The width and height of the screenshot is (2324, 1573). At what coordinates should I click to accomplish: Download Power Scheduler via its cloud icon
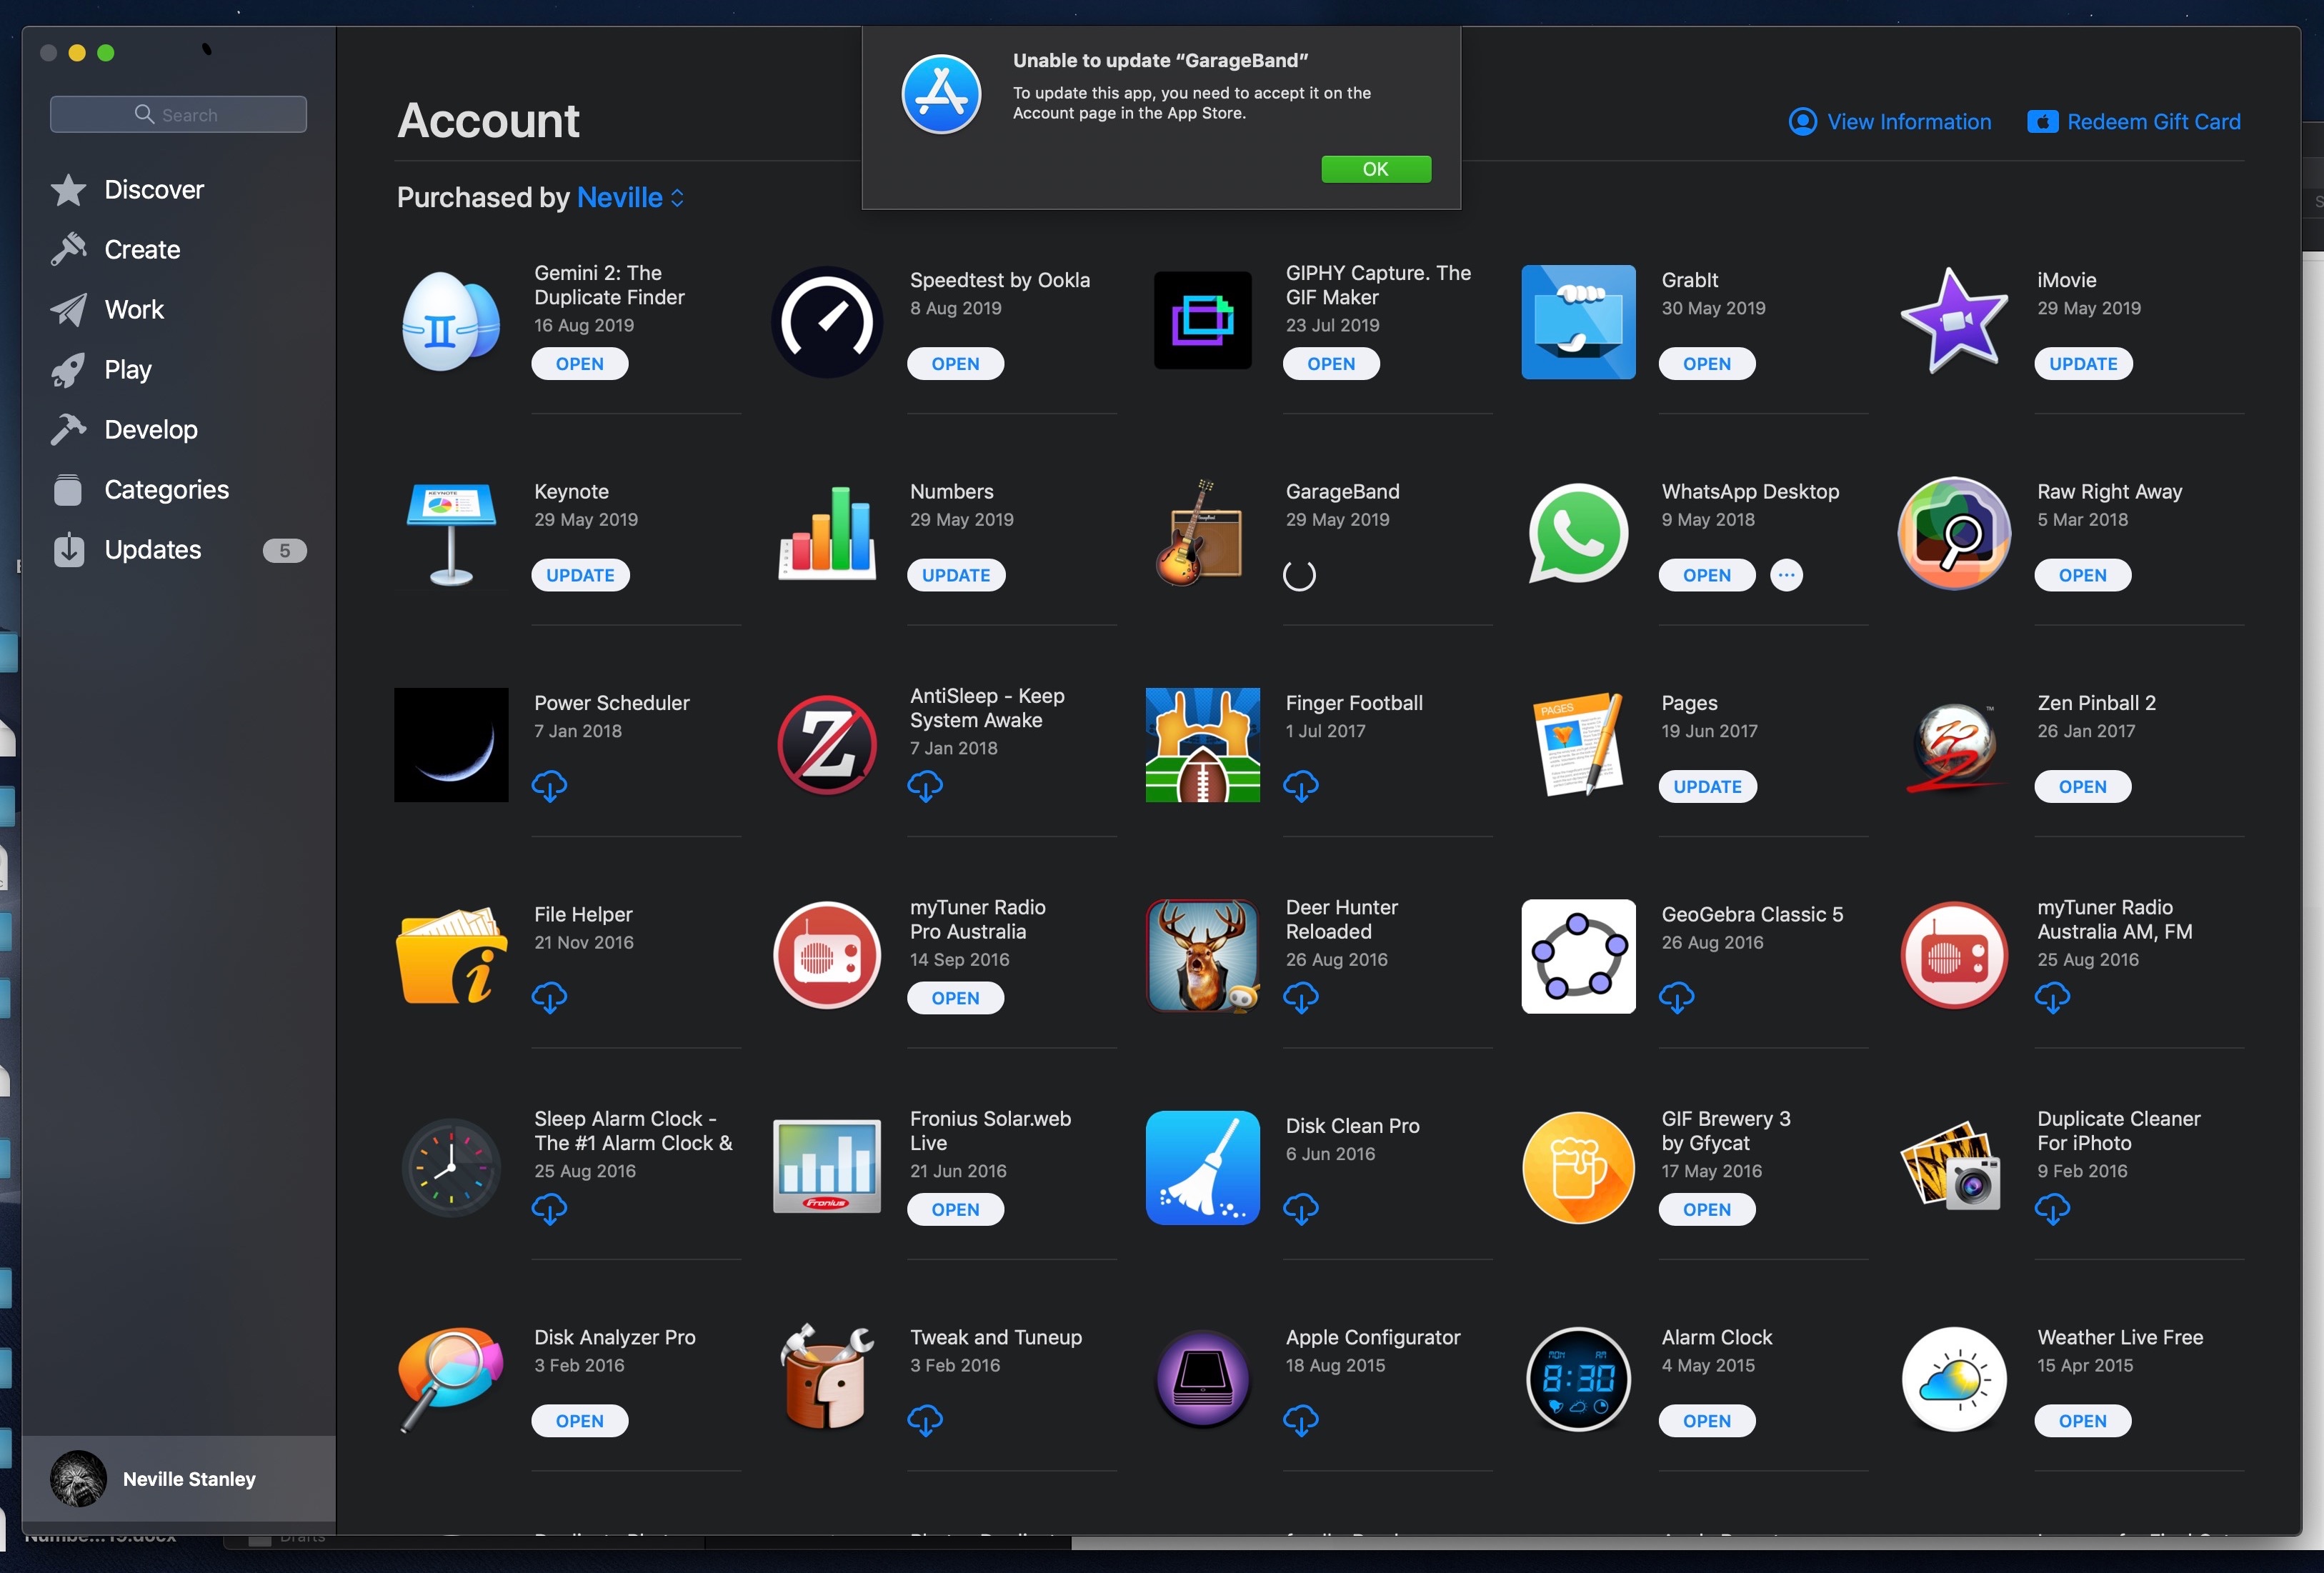[550, 787]
